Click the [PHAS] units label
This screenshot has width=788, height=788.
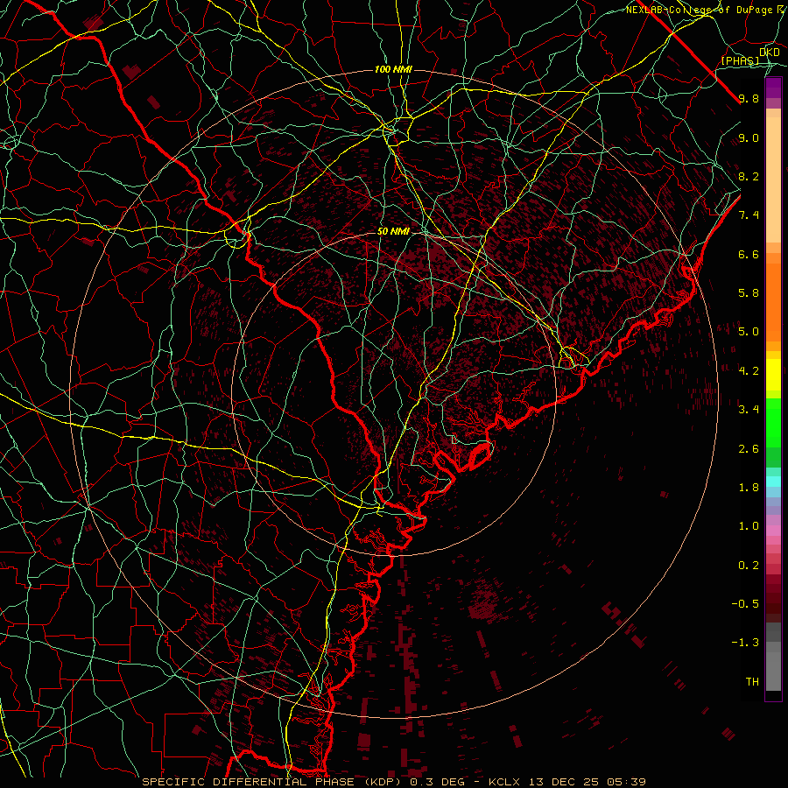coord(740,61)
